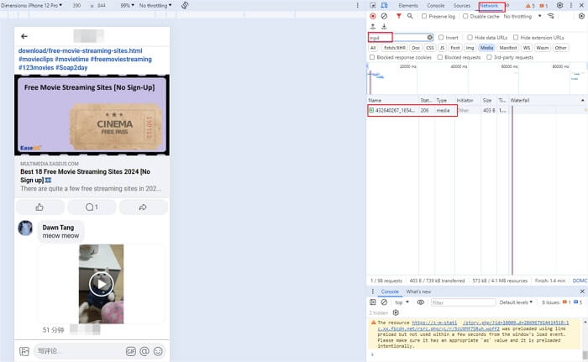Open DevTools settings gear

pos(560,5)
